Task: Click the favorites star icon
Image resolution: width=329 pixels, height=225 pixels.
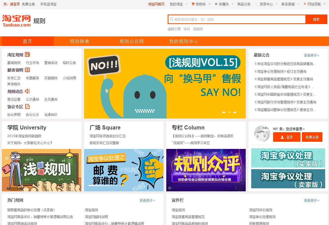Action: point(216,4)
